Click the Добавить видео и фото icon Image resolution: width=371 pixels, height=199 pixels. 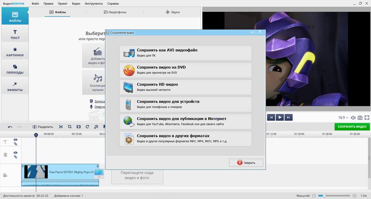tap(98, 51)
